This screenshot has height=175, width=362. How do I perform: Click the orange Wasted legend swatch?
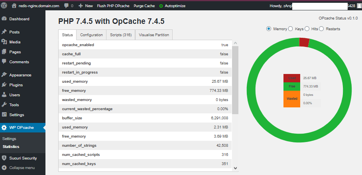tap(292, 99)
